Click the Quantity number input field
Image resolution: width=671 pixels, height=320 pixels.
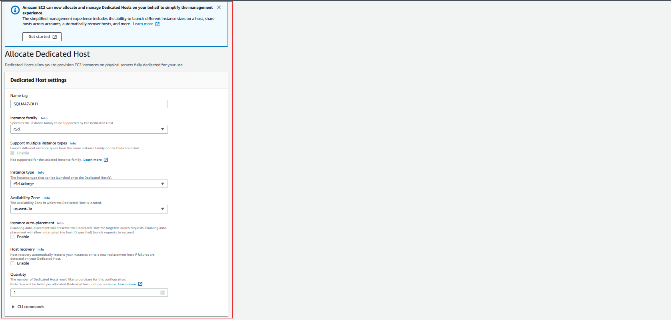click(x=89, y=293)
